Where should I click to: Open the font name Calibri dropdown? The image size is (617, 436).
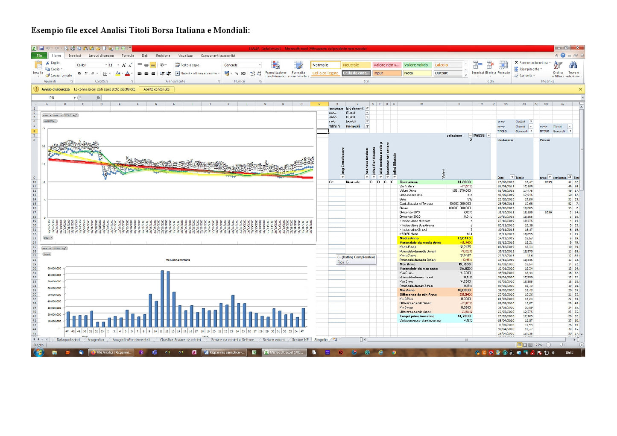tap(106, 65)
